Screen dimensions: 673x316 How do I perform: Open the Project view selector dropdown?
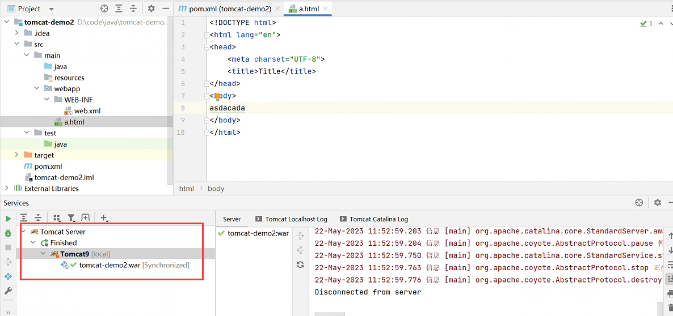coord(51,9)
